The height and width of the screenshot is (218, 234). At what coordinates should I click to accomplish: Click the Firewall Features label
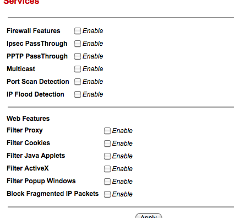(34, 31)
